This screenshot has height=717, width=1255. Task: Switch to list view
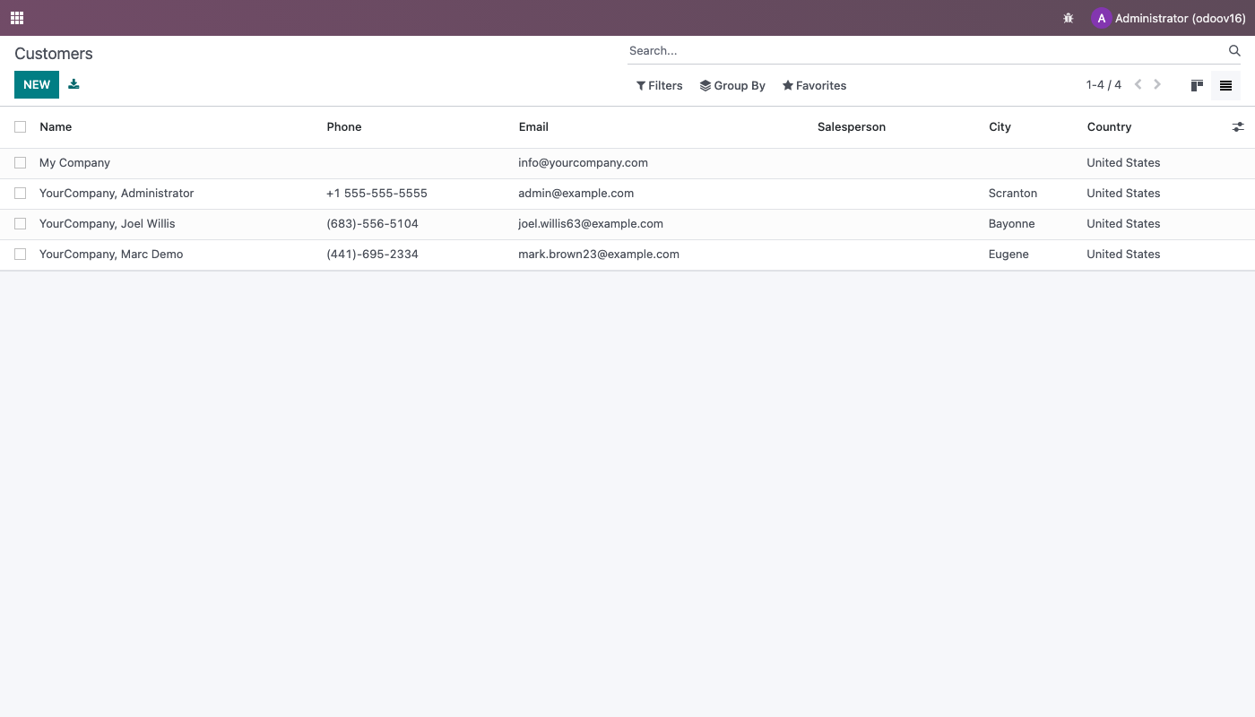[x=1225, y=86]
